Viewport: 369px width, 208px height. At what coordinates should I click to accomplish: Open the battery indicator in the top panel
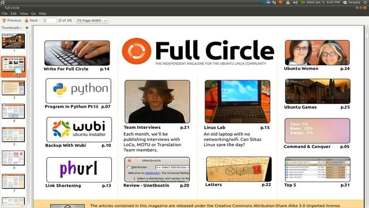point(303,2)
